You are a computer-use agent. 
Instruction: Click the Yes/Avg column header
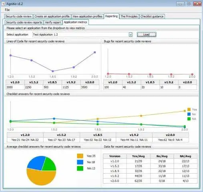[x=139, y=156]
